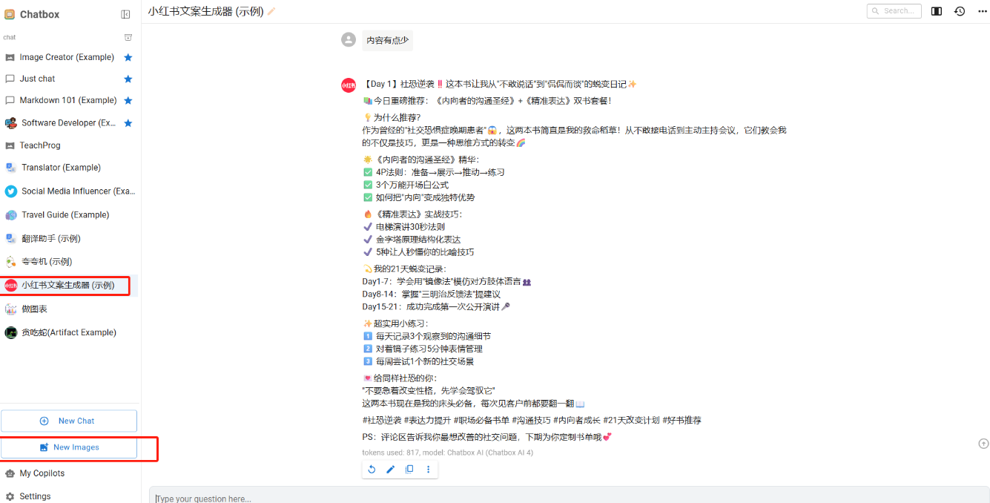Screen dimensions: 990x503
Task: Click the 做图表 chart icon
Action: 10,309
